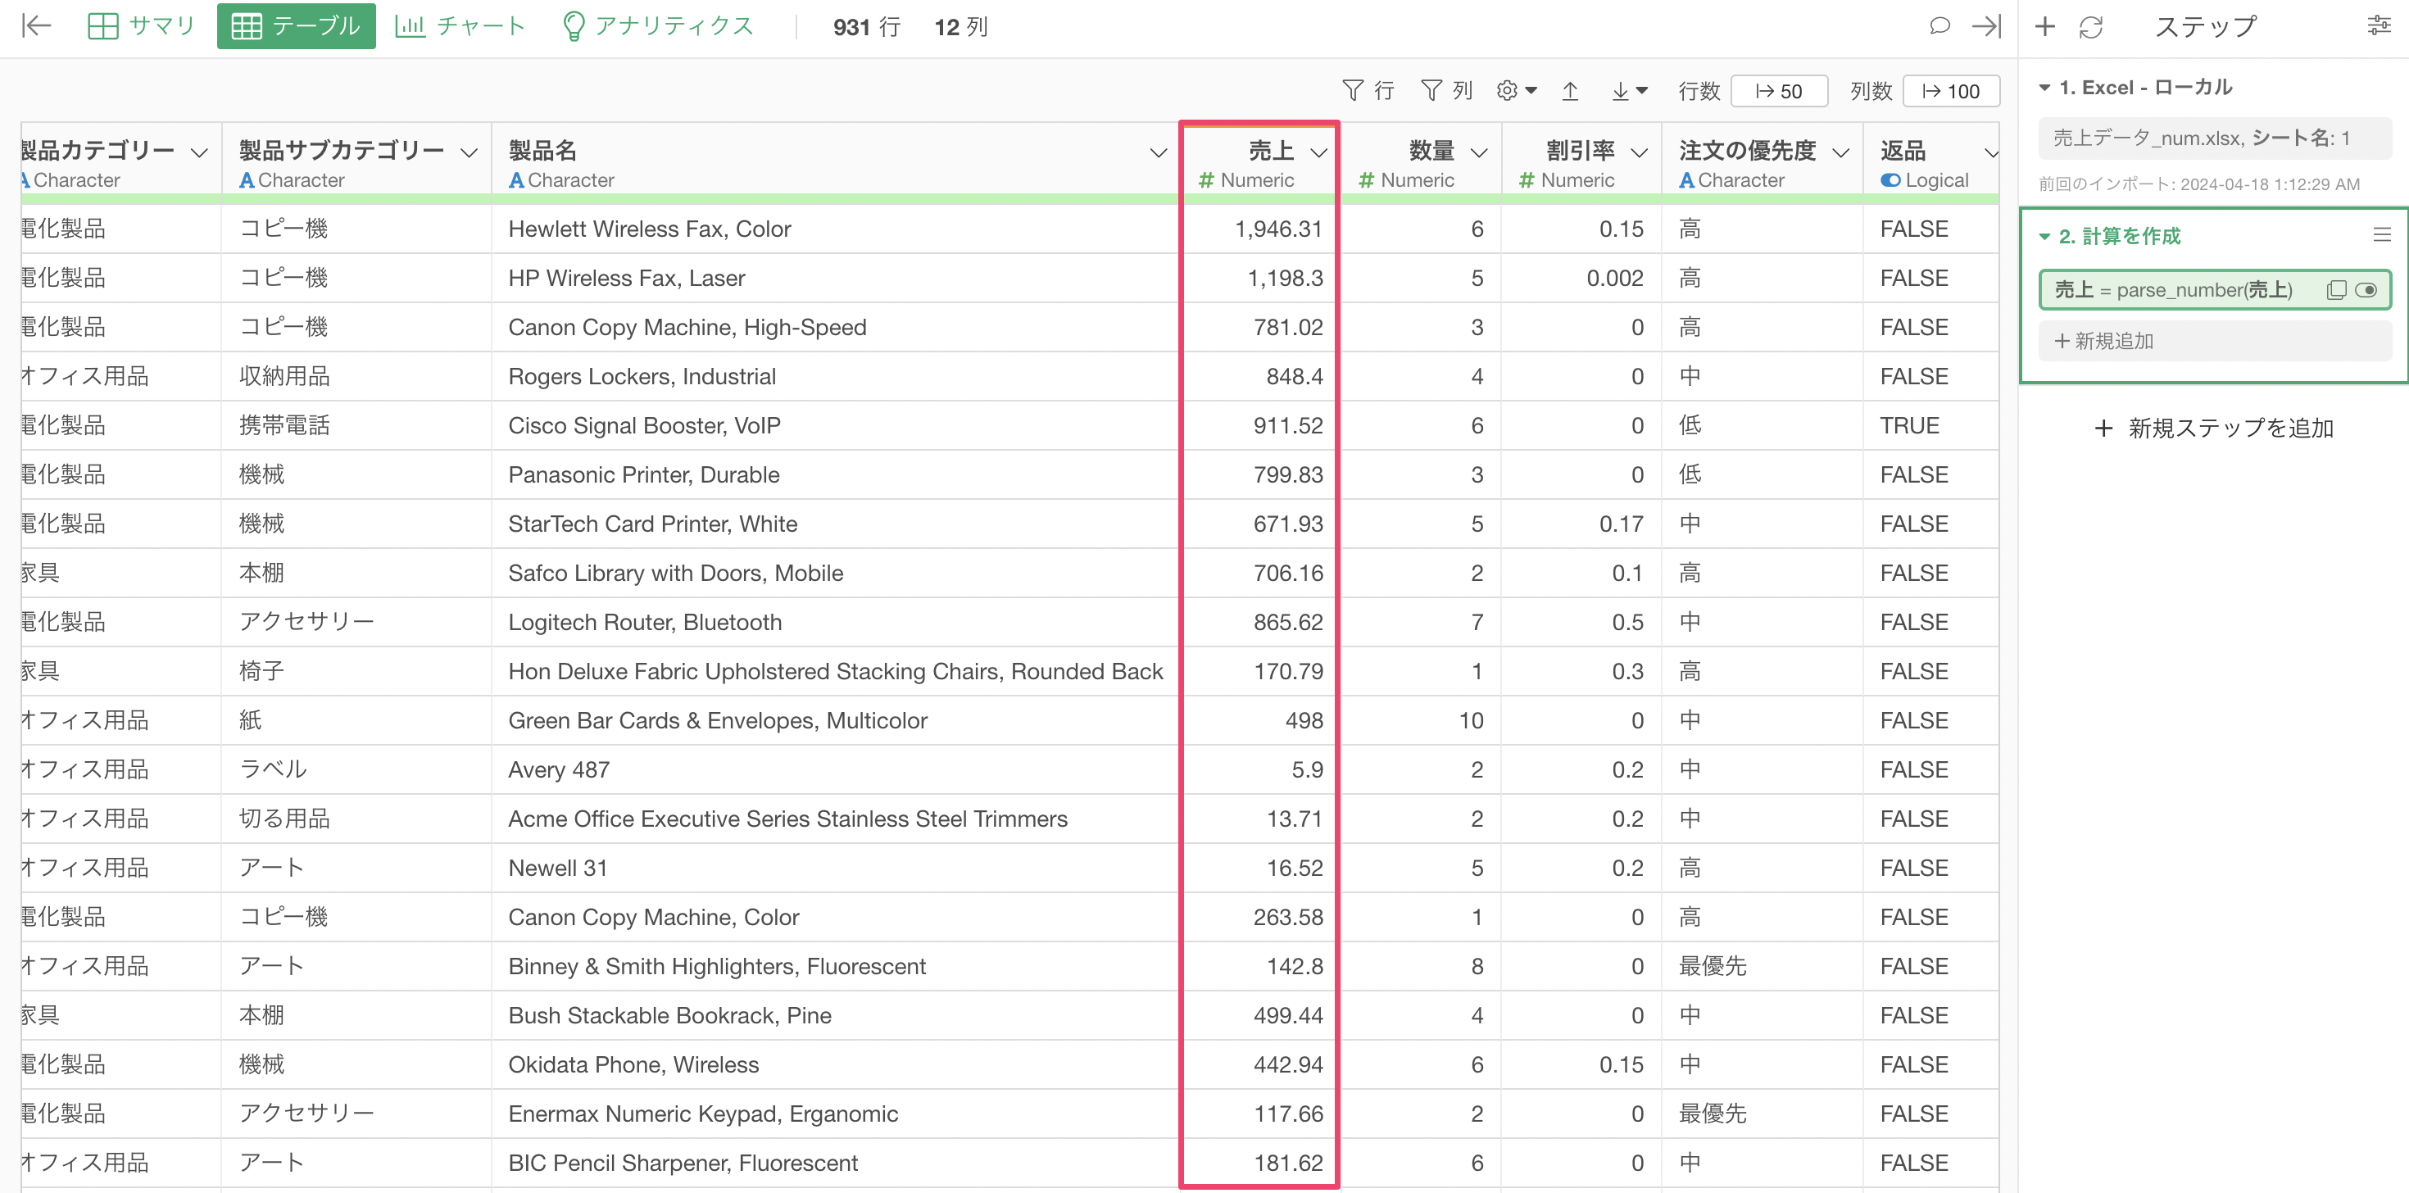Open the column filter funnel icon
This screenshot has height=1193, width=2409.
[1431, 91]
